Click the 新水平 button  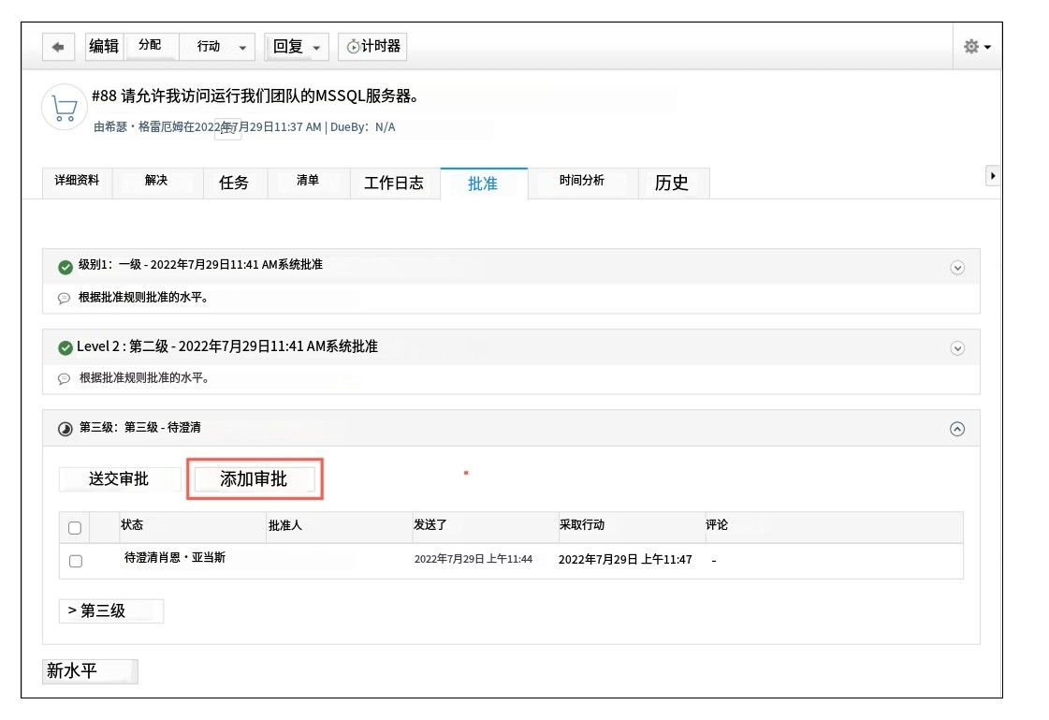[x=90, y=671]
